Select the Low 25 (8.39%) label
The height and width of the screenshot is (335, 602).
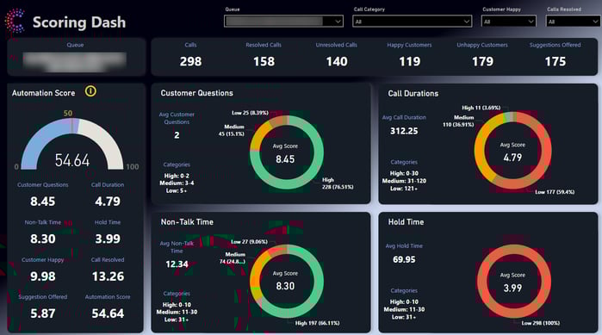point(250,113)
